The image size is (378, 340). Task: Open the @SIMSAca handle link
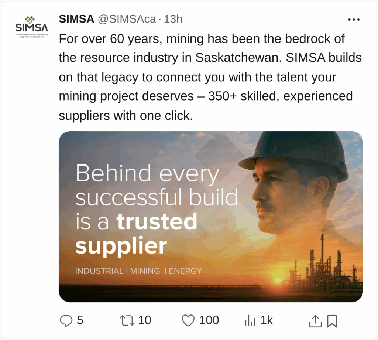(x=127, y=19)
